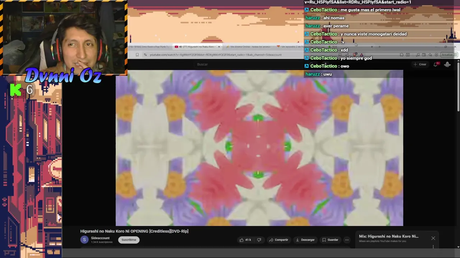Save video with the Guardar button
The image size is (460, 258).
click(330, 240)
